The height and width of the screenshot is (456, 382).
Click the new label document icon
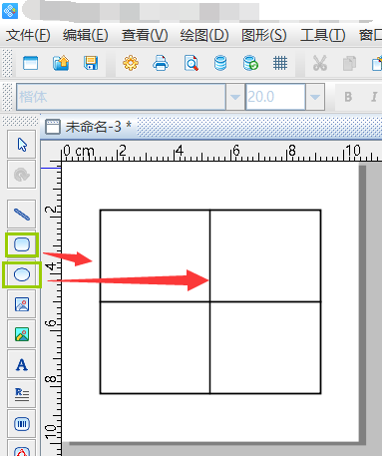[30, 63]
